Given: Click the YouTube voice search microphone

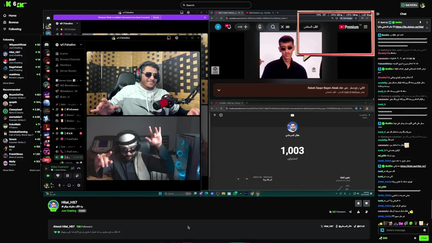Looking at the screenshot, I should click(x=260, y=27).
